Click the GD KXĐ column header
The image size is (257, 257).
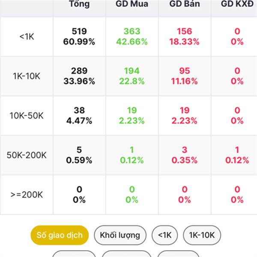[x=237, y=4]
